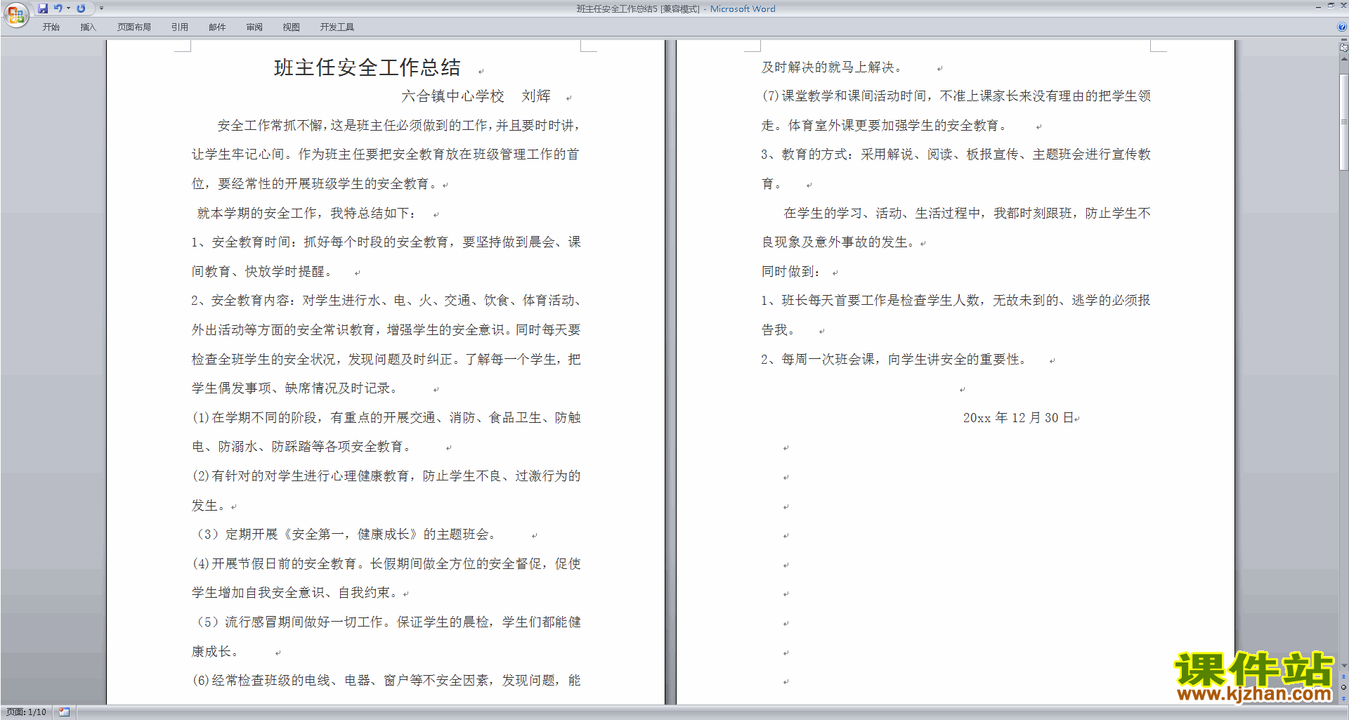Open the Office Button menu

(x=15, y=14)
